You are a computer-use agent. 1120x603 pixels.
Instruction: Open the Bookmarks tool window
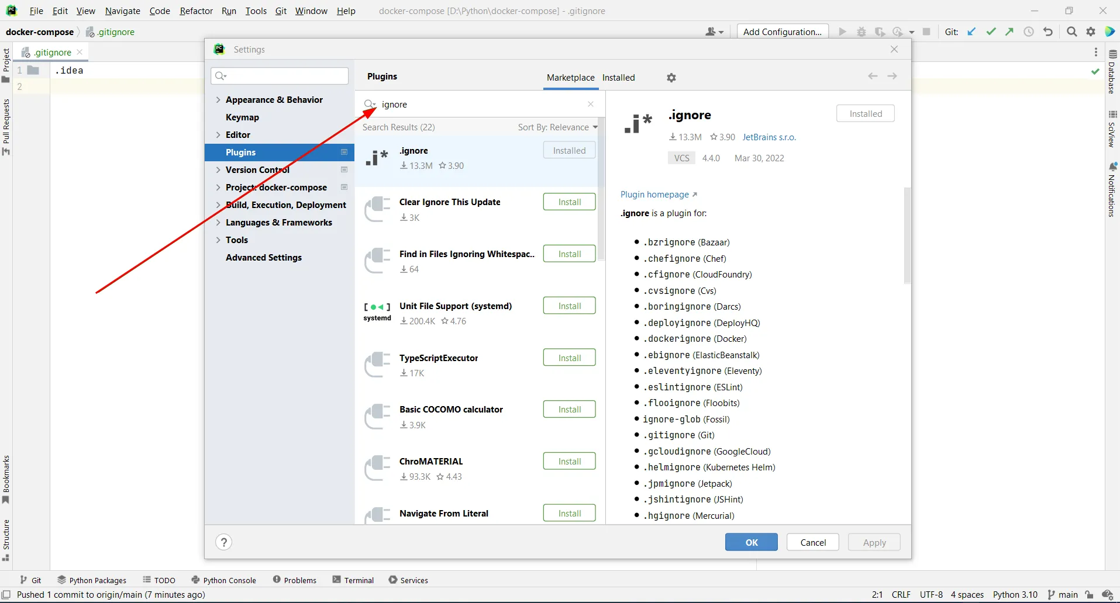pos(6,480)
